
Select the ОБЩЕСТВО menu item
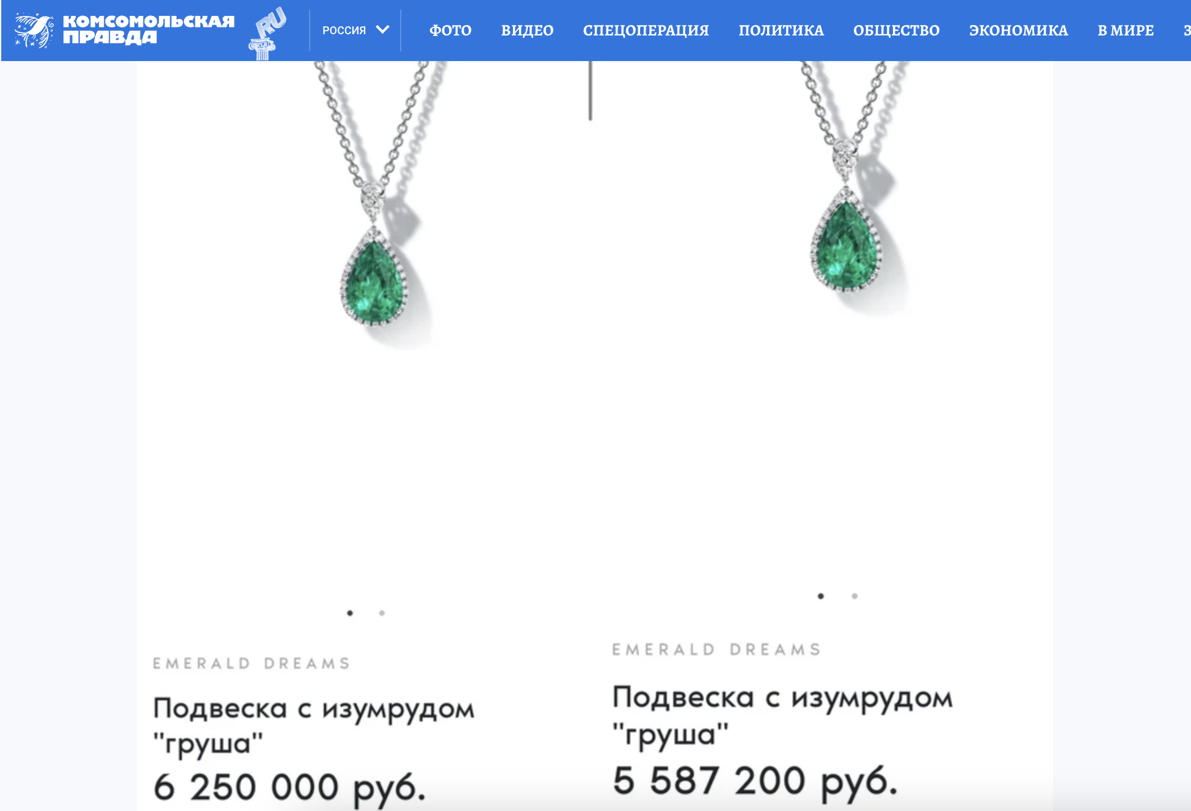896,31
